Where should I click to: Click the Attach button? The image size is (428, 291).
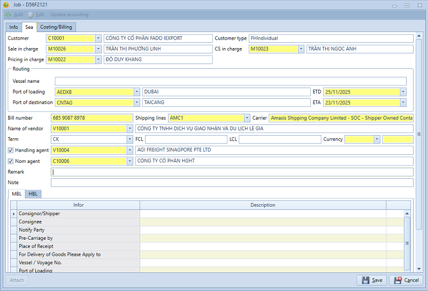17,280
